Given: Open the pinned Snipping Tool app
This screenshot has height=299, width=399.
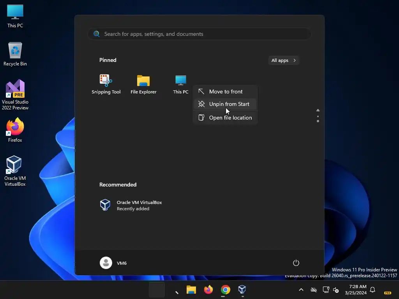Looking at the screenshot, I should [x=106, y=84].
